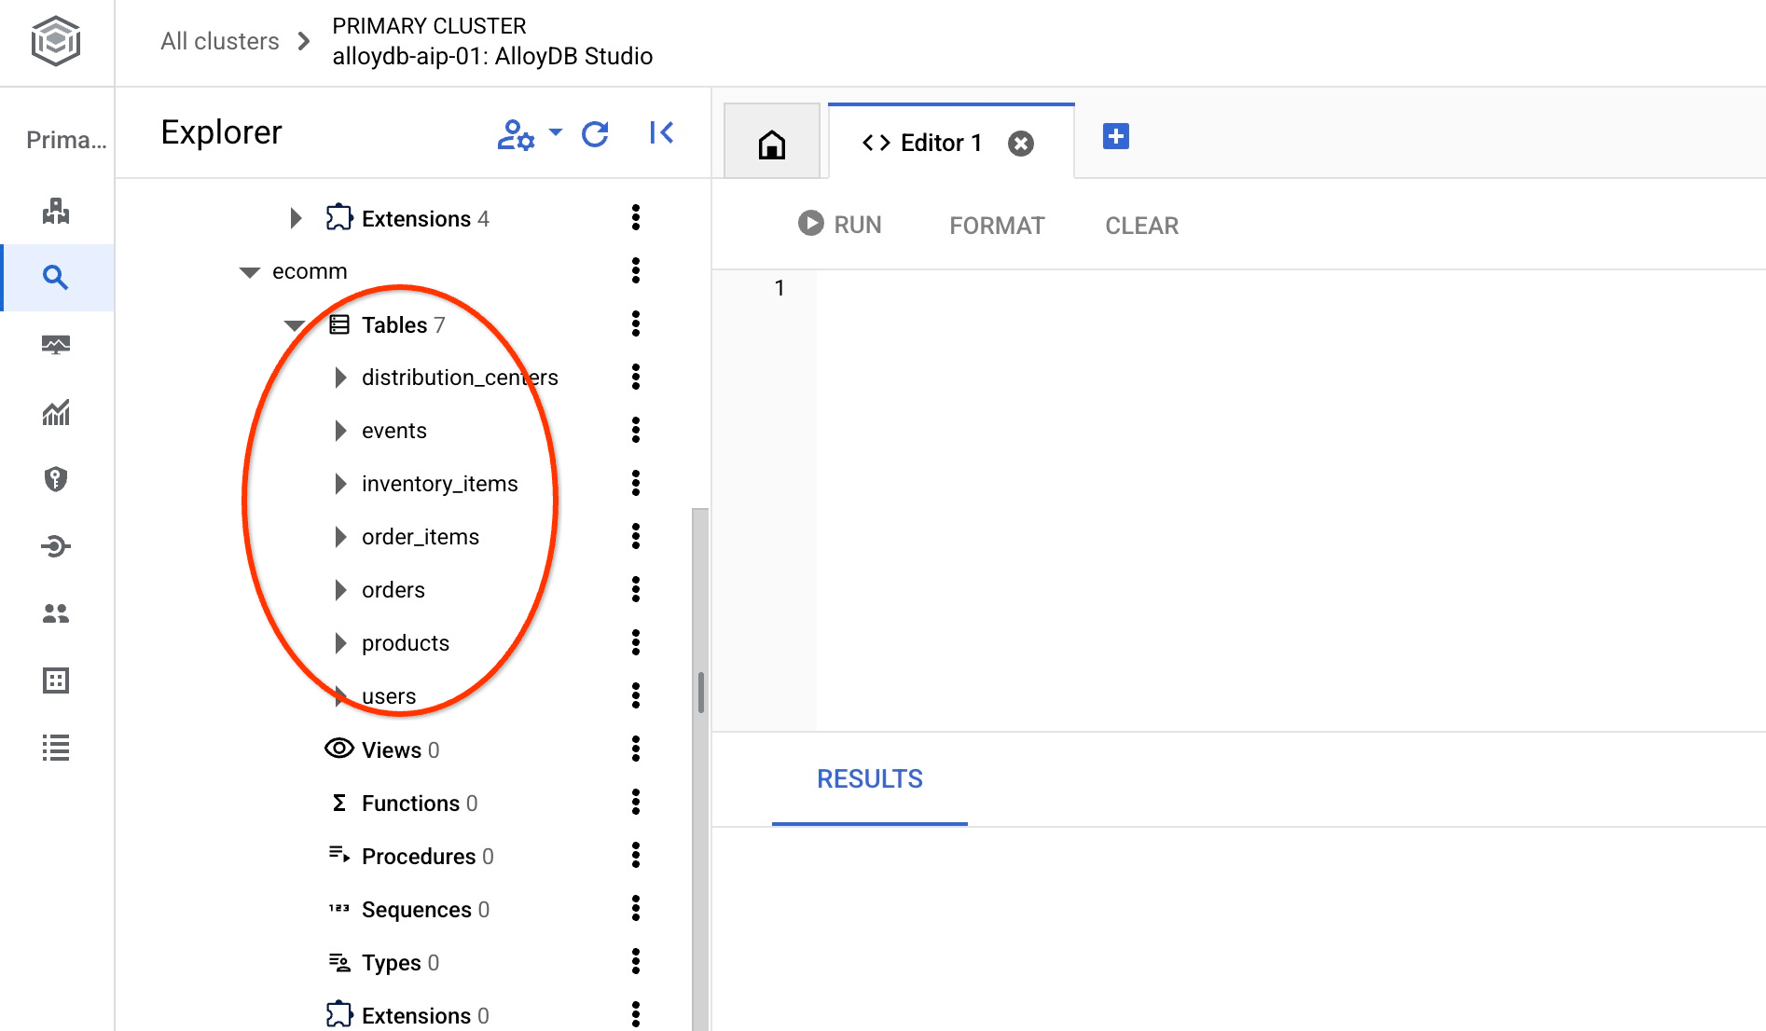Go to All clusters breadcrumb
1766x1031 pixels.
tap(220, 41)
